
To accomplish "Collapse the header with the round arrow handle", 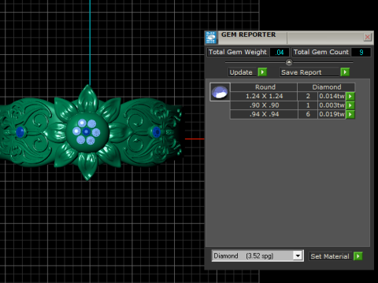I will pos(289,62).
